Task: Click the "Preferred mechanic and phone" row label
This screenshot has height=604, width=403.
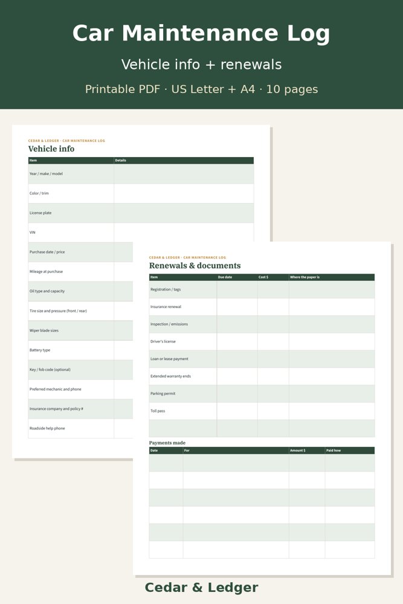Action: coord(56,389)
